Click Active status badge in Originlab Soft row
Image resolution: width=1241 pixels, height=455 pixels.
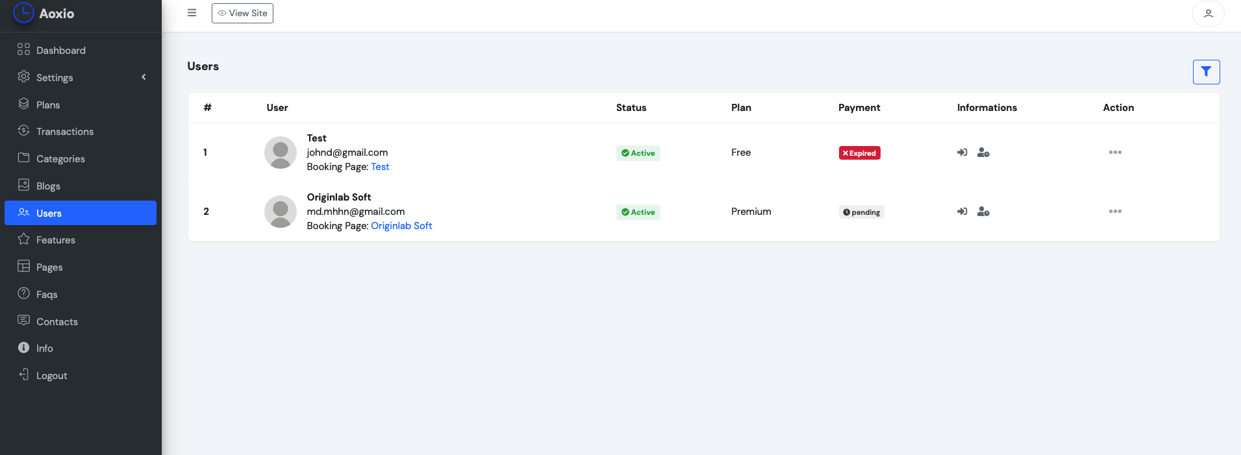tap(638, 212)
